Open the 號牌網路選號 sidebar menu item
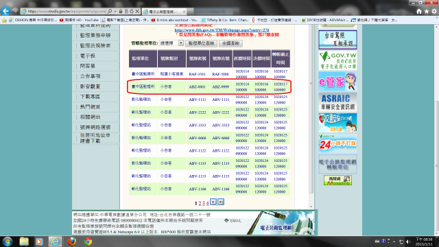The height and width of the screenshot is (247, 439). (95, 127)
